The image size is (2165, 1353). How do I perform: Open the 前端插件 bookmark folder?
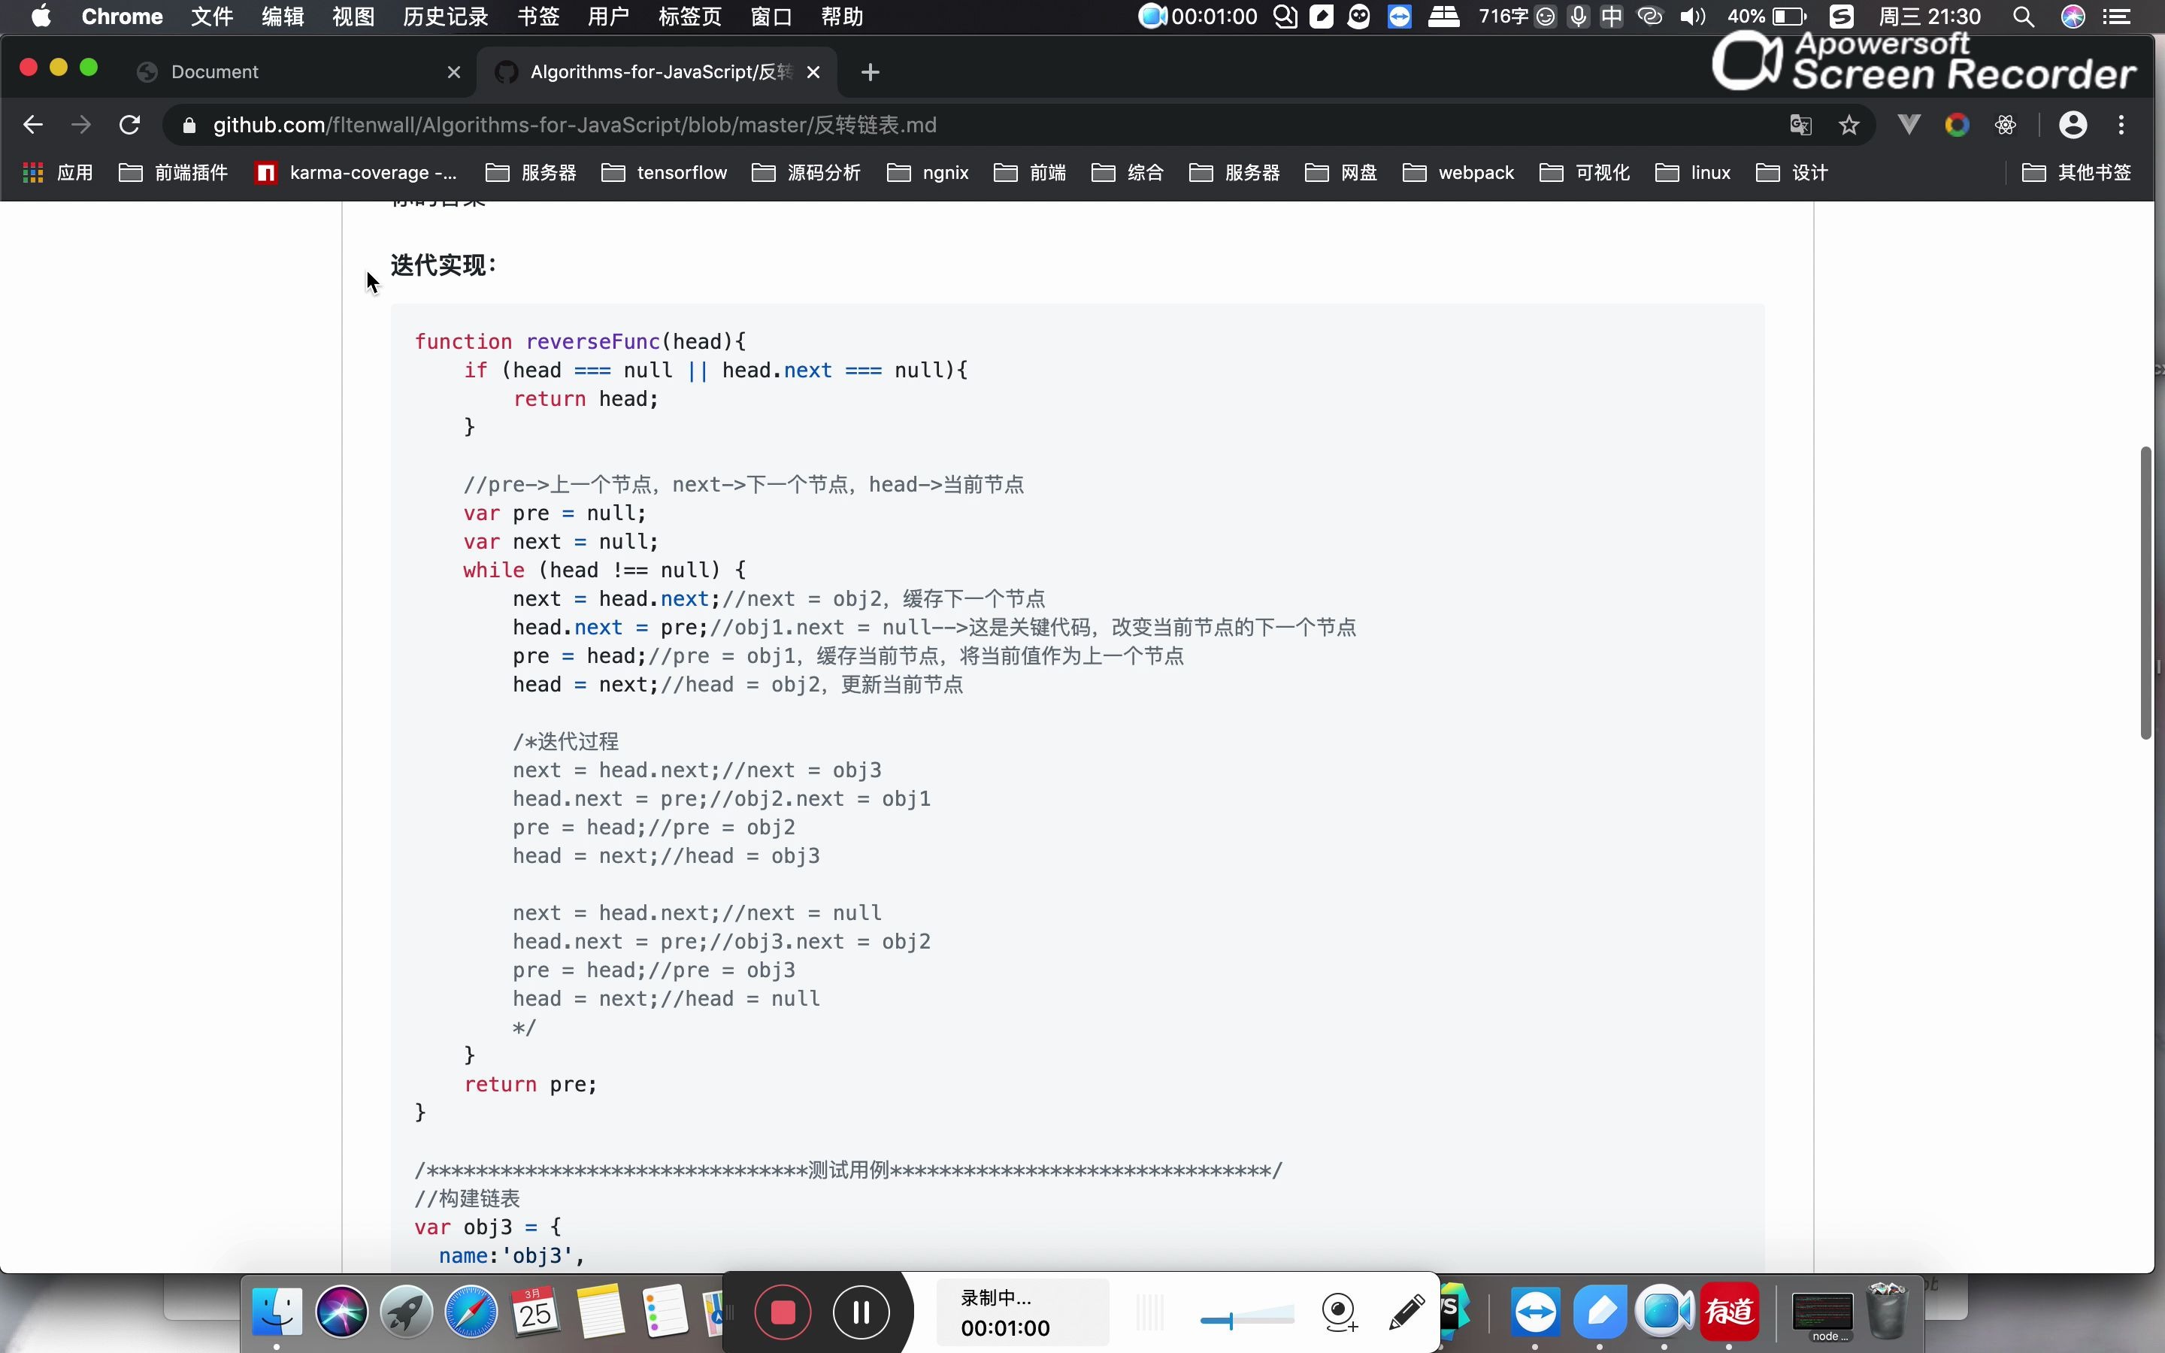pyautogui.click(x=174, y=173)
